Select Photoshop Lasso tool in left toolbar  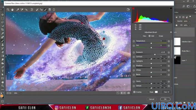(x=3, y=22)
